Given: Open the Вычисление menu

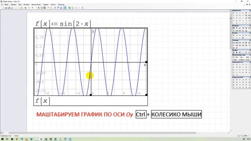Looking at the screenshot, I should click(36, 4).
